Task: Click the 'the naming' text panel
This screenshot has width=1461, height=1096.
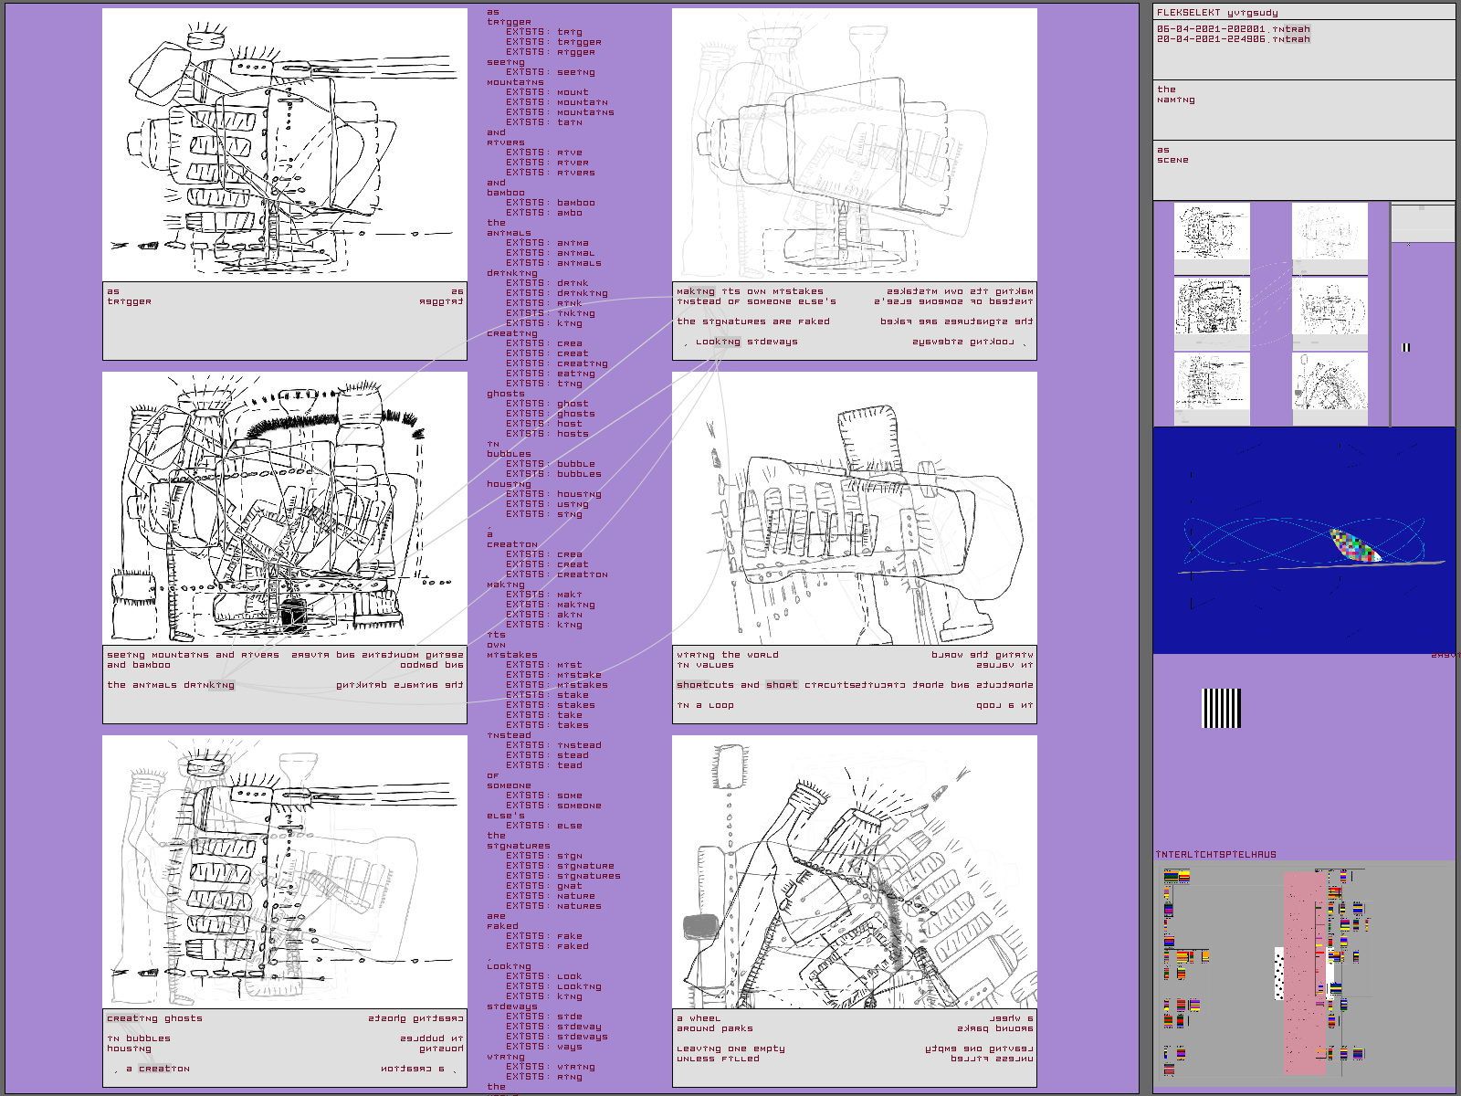Action: 1303,110
